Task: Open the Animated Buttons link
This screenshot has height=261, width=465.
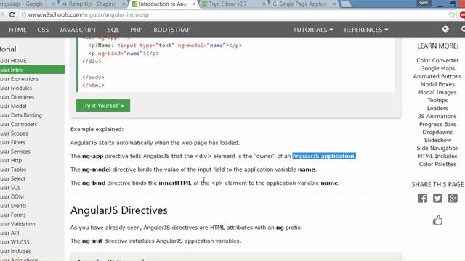Action: click(437, 76)
